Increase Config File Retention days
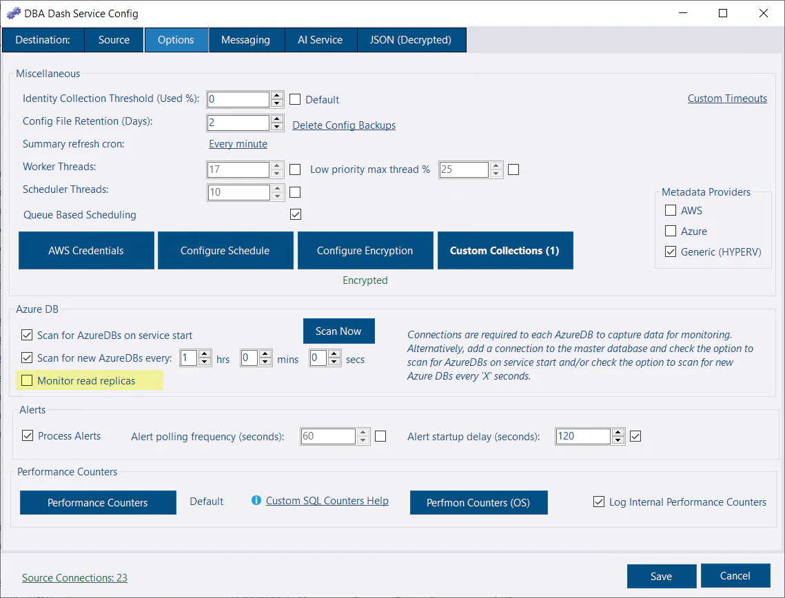The image size is (785, 598). pyautogui.click(x=277, y=119)
